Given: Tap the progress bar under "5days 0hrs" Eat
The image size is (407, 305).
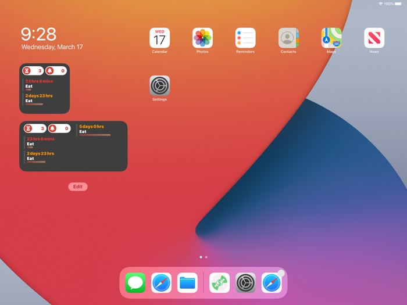Looking at the screenshot, I should 95,135.
